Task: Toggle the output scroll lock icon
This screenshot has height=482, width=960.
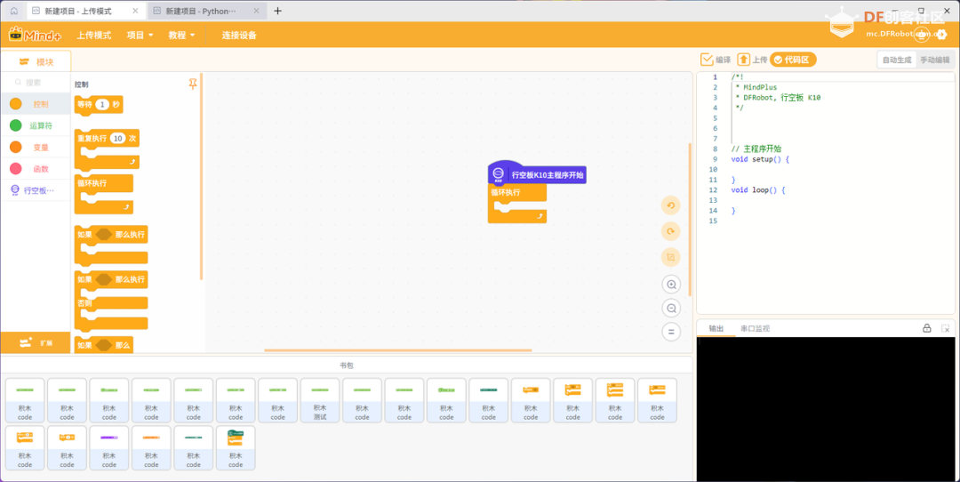Action: click(927, 328)
